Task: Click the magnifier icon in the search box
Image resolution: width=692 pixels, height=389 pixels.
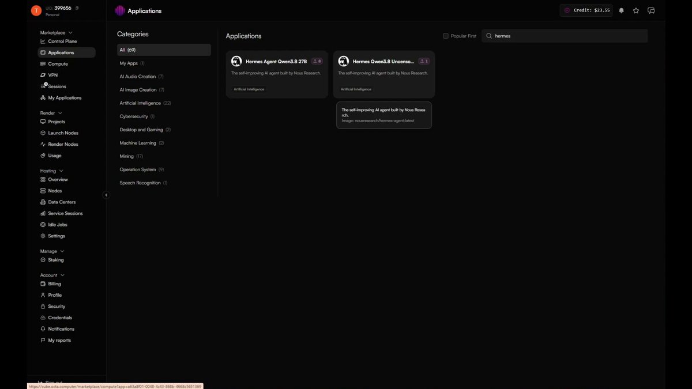Action: coord(489,36)
